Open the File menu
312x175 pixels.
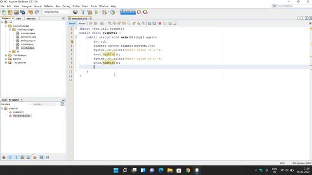click(2, 6)
